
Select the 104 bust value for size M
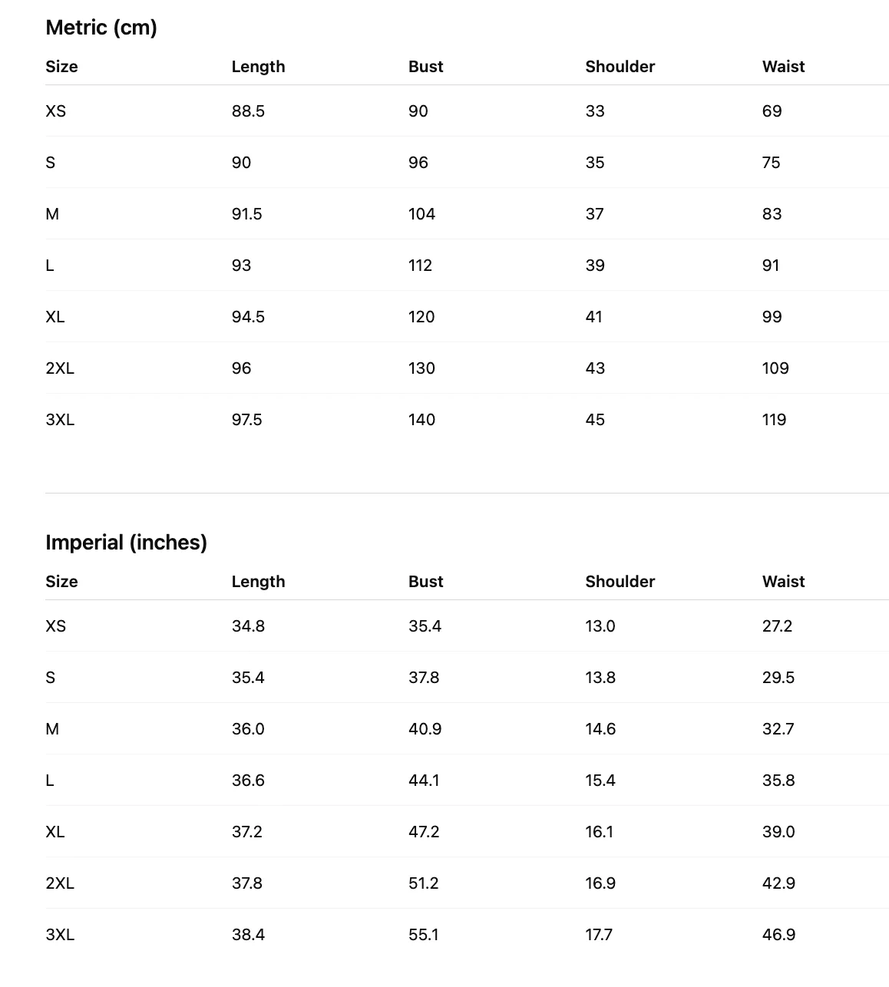[x=421, y=214]
